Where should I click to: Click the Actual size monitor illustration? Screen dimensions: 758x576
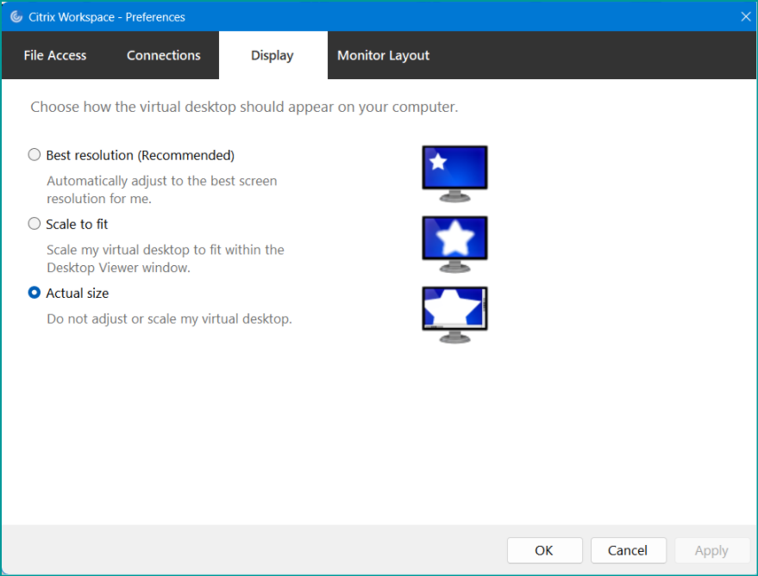pyautogui.click(x=454, y=315)
